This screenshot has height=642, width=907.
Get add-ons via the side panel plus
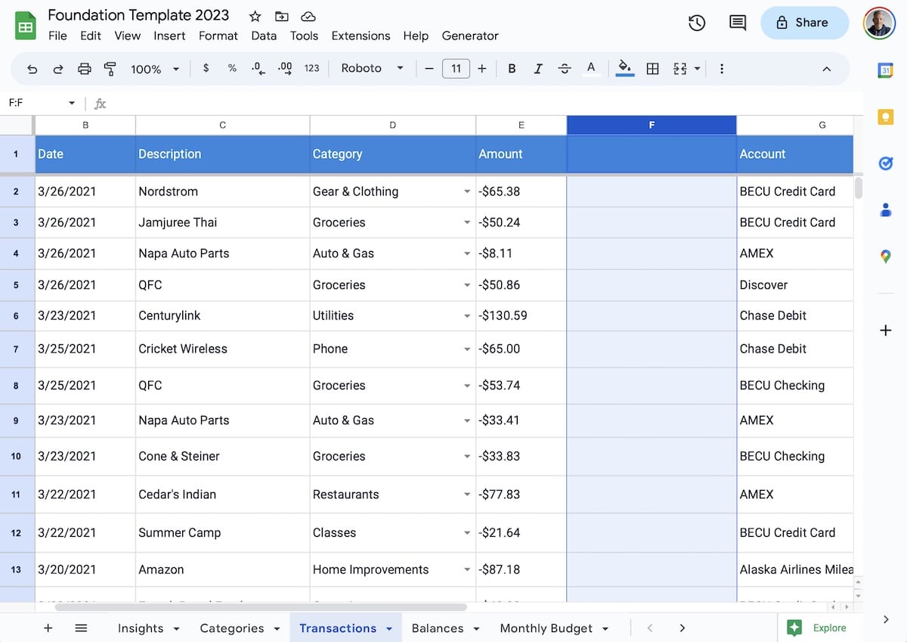[886, 330]
